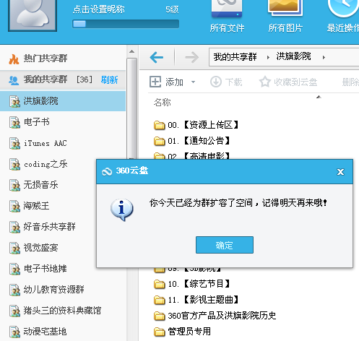359x341 pixels.
Task: Click the 添加 plus icon
Action: pos(155,82)
